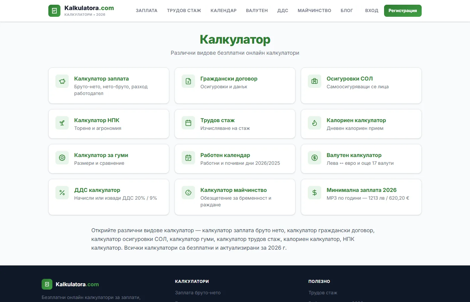Click the footer Kalkulatora.com site name
Screen dimensions: 470x302
pos(77,284)
